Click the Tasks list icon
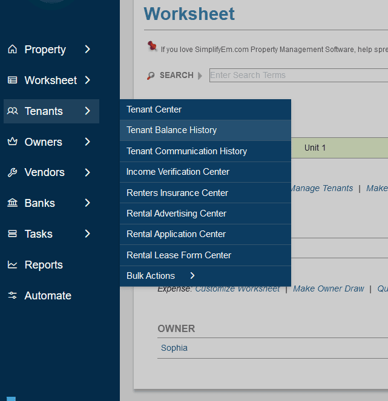The width and height of the screenshot is (388, 401). [12, 234]
